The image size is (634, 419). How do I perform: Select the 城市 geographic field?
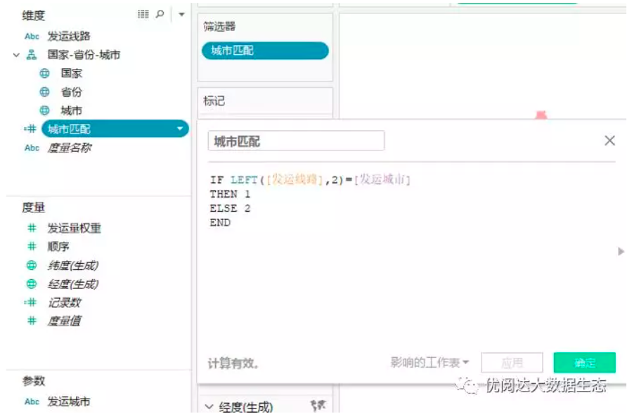[71, 111]
